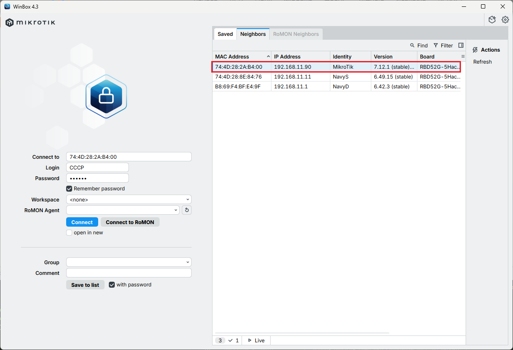Click the NavyS identity cell

coord(351,77)
